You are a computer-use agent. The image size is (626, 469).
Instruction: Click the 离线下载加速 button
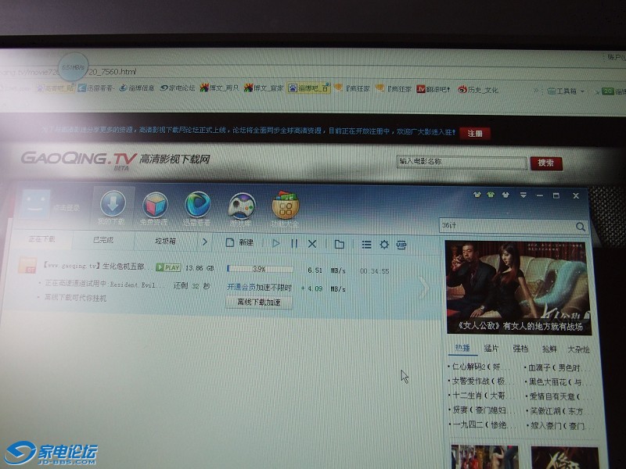coord(258,303)
